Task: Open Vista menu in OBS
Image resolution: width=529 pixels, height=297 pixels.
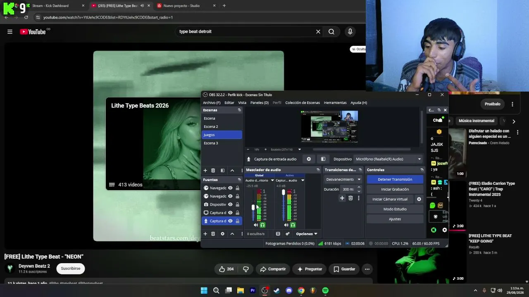Action: (242, 103)
